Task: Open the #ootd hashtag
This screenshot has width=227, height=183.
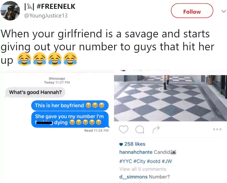Action: pos(153,161)
